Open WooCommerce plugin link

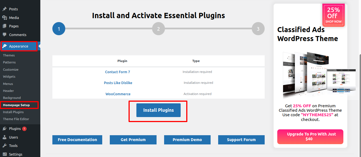118,94
